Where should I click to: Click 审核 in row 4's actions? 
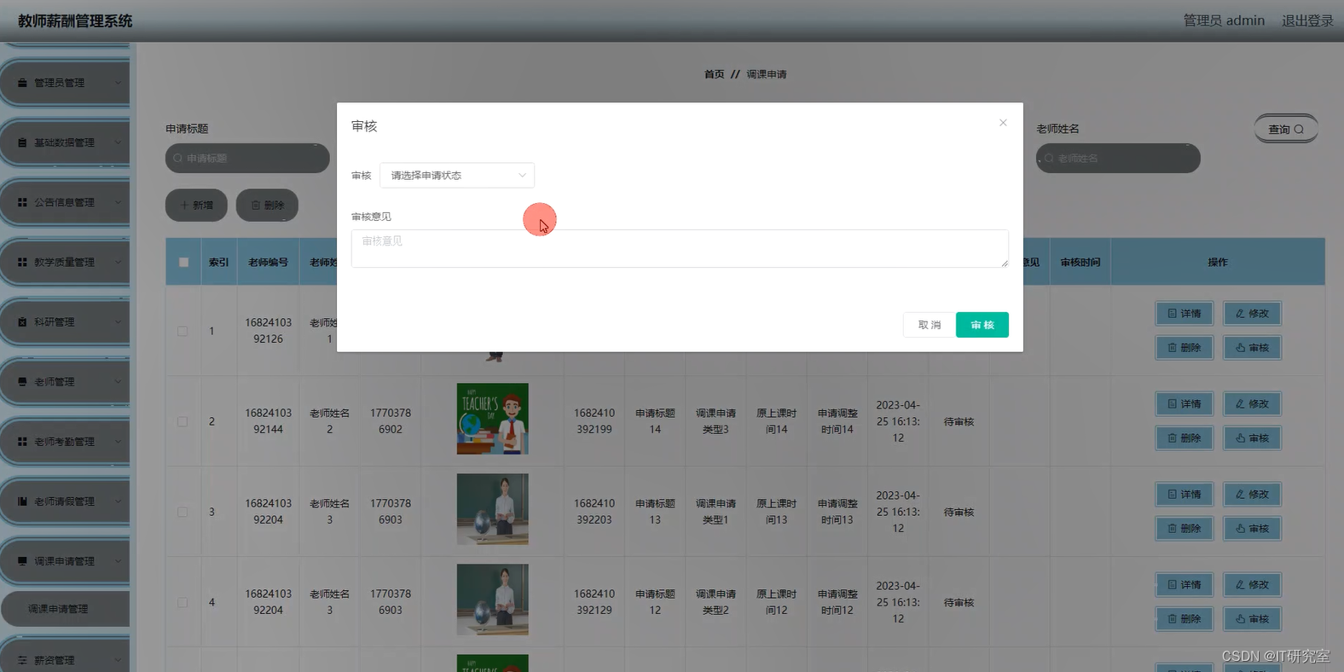pyautogui.click(x=1252, y=618)
